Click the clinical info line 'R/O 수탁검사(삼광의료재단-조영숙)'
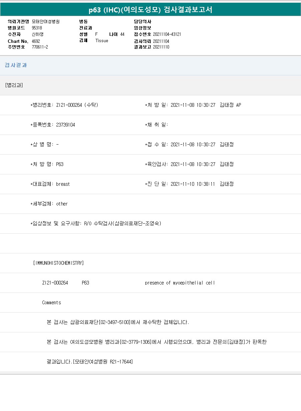Image resolution: width=301 pixels, height=411 pixels. 122,224
